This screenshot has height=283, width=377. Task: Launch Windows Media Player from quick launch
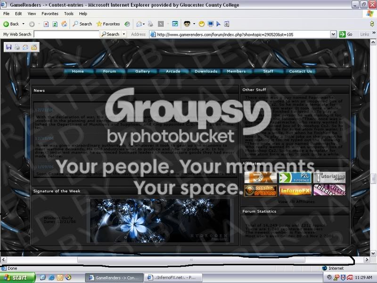[x=68, y=277]
